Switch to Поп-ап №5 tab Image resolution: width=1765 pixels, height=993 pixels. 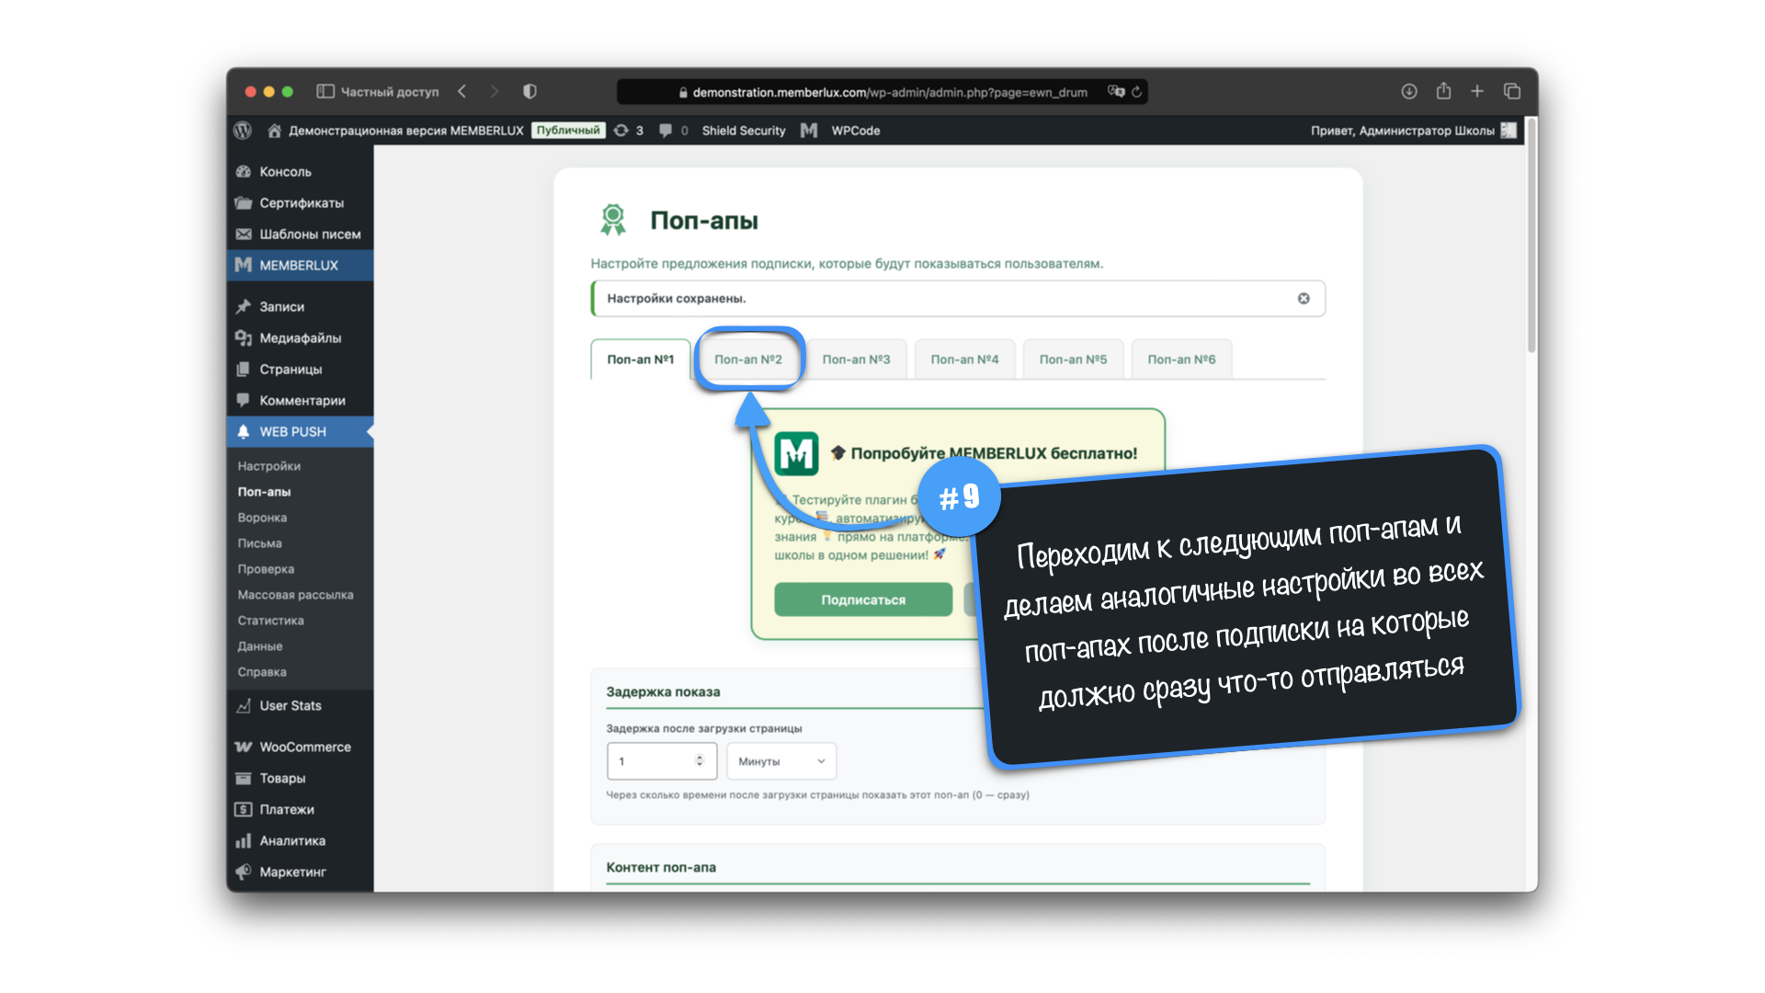pos(1072,360)
